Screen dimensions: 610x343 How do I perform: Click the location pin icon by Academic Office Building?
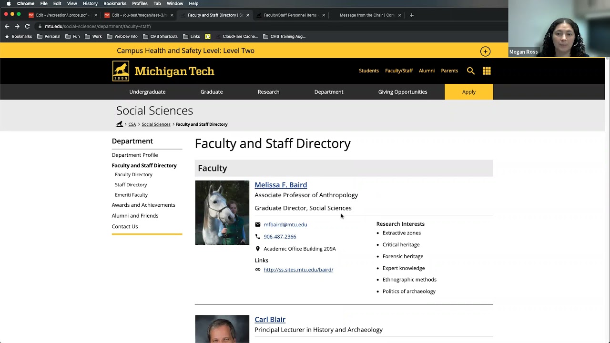[258, 249]
